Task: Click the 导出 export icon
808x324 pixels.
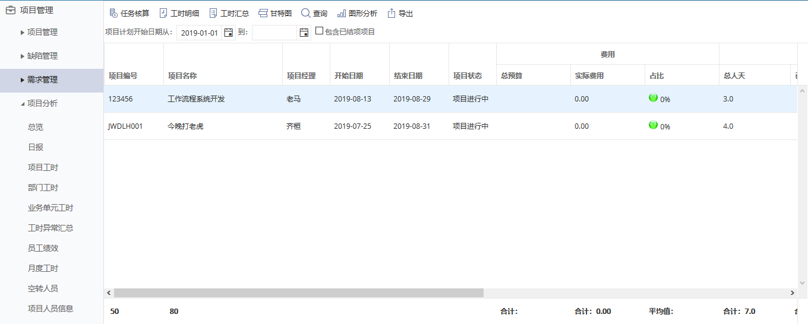Action: click(392, 13)
